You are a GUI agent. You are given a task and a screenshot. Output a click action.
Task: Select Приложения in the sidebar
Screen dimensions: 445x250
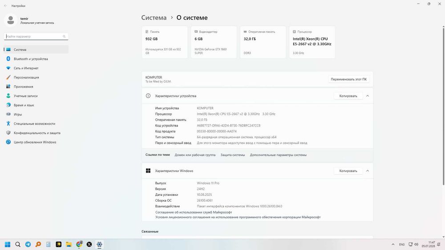pos(36,87)
